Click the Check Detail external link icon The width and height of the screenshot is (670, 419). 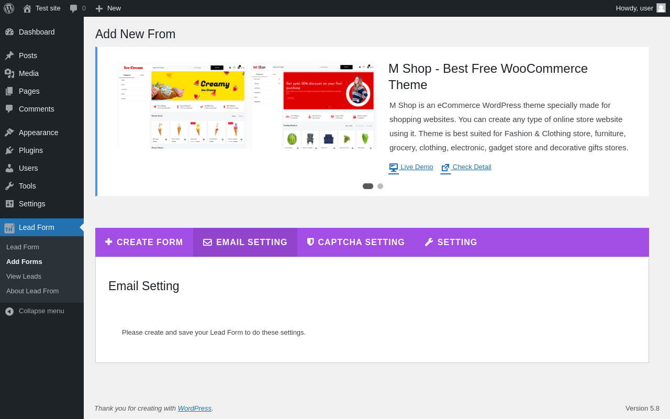tap(445, 168)
